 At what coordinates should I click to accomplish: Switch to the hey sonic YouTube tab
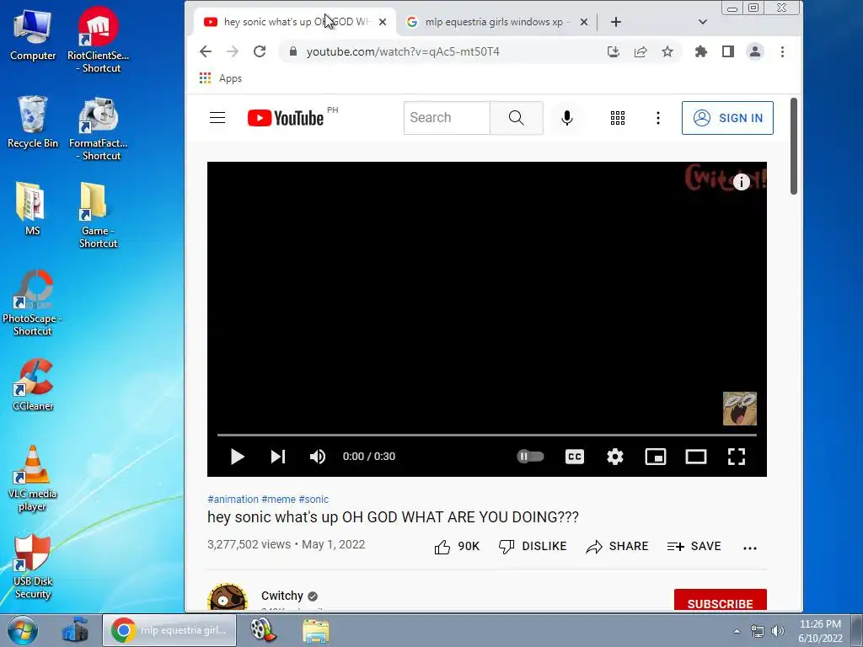point(294,22)
